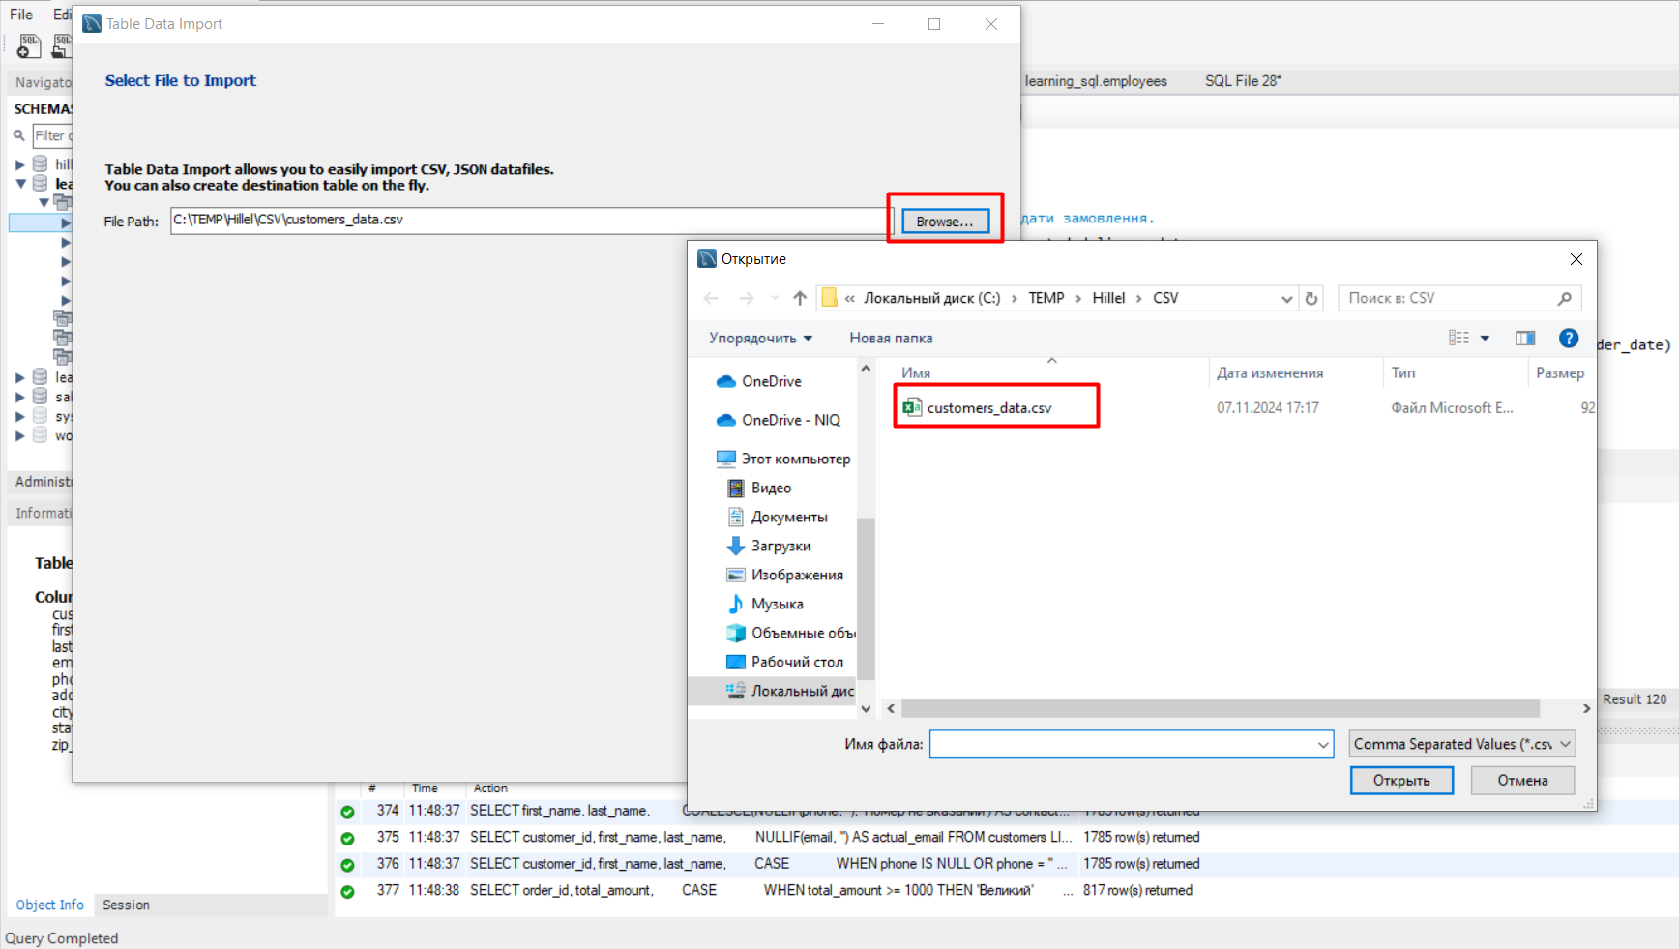Open the Comma Separated Values file type dropdown

(1461, 744)
